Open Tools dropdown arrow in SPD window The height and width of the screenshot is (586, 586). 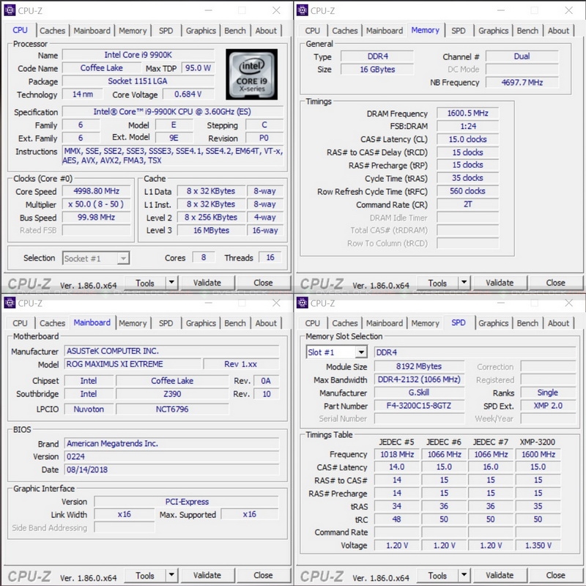click(x=464, y=575)
